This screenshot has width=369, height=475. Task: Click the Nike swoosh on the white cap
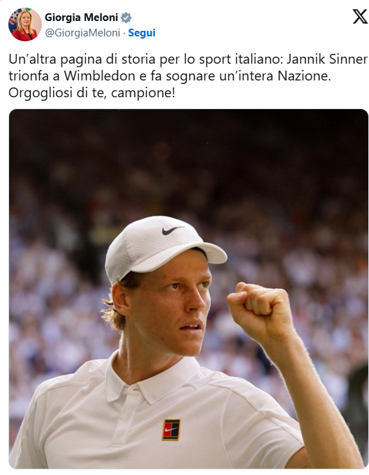172,231
